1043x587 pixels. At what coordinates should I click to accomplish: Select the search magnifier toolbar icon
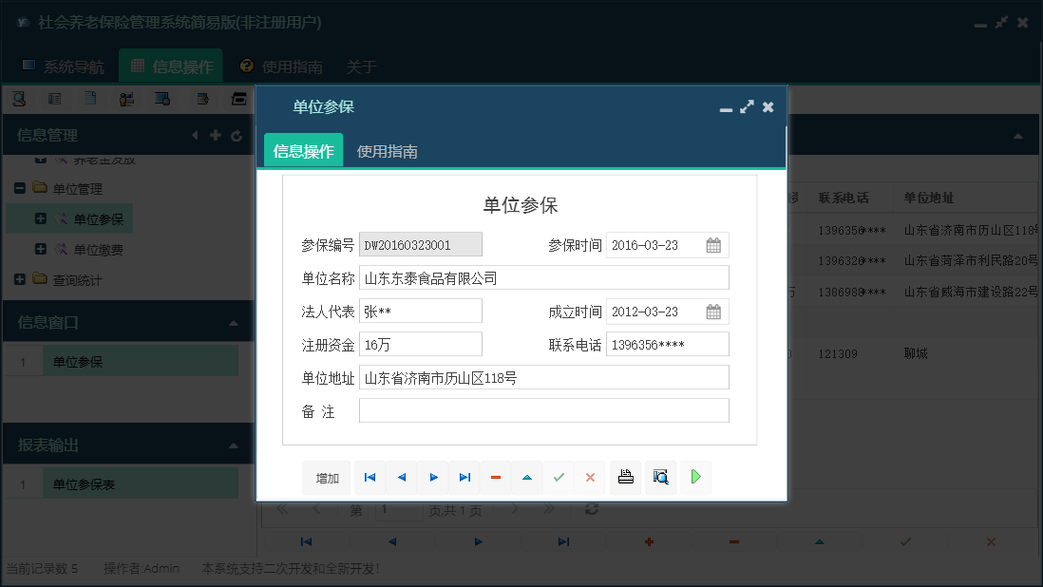[19, 98]
